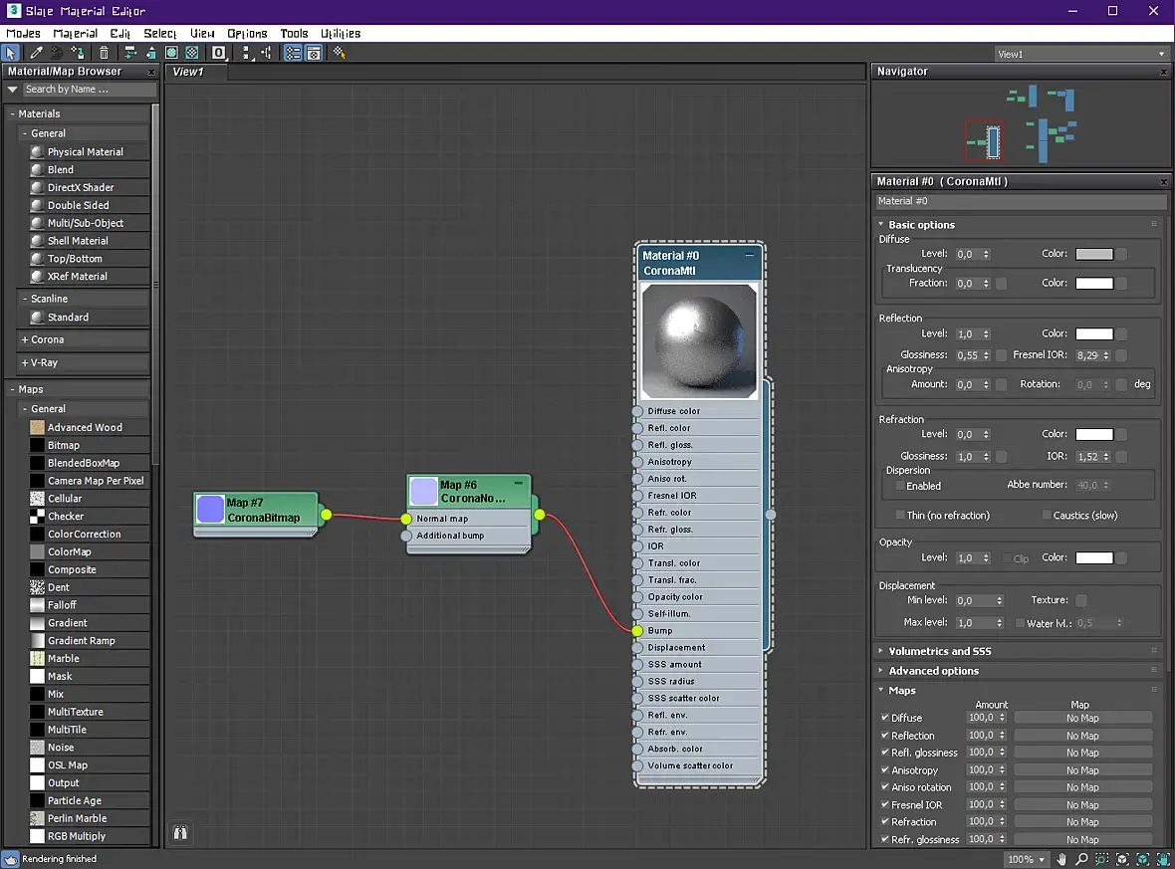Toggle Refl. glossiness map checkbox

[885, 753]
